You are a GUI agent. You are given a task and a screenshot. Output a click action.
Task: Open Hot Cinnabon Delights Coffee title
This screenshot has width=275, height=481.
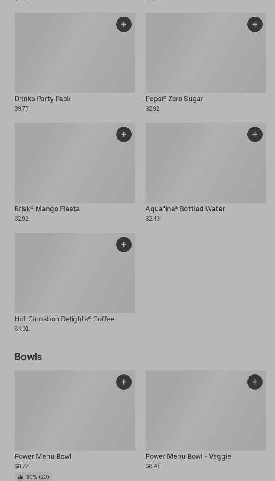coord(64,319)
